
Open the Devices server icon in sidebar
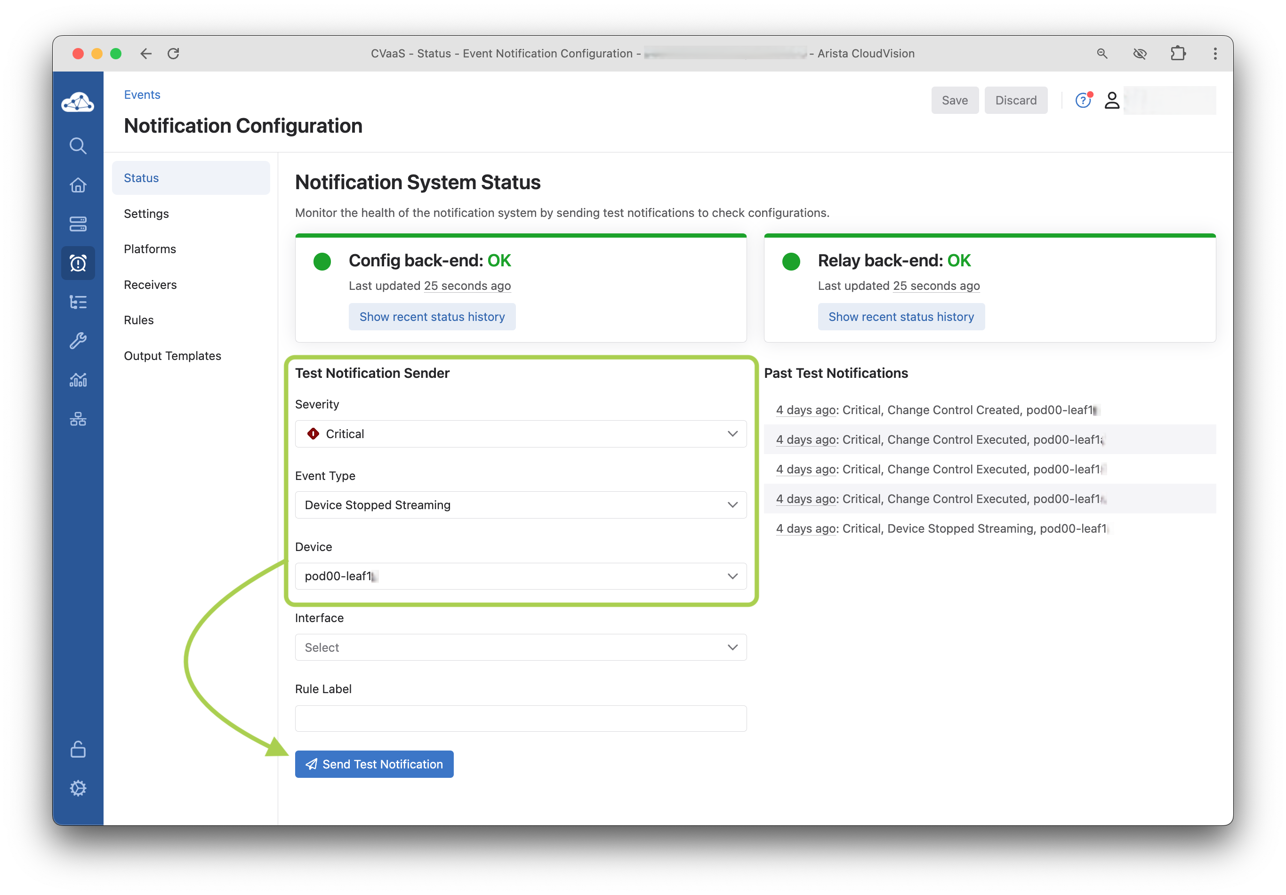coord(78,224)
